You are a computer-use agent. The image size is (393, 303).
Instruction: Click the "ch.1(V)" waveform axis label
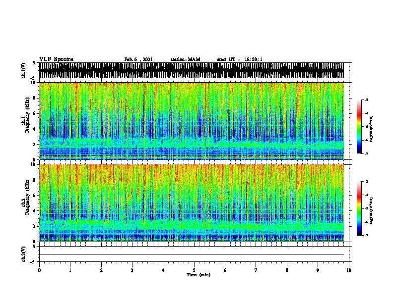coord(24,70)
